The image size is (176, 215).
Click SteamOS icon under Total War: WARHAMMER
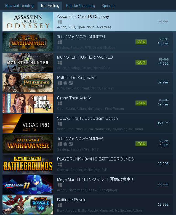pyautogui.click(x=71, y=144)
